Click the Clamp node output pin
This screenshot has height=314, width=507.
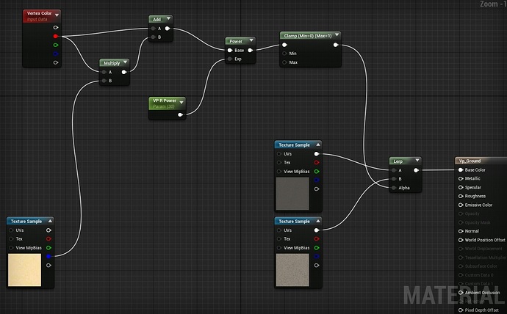click(336, 45)
